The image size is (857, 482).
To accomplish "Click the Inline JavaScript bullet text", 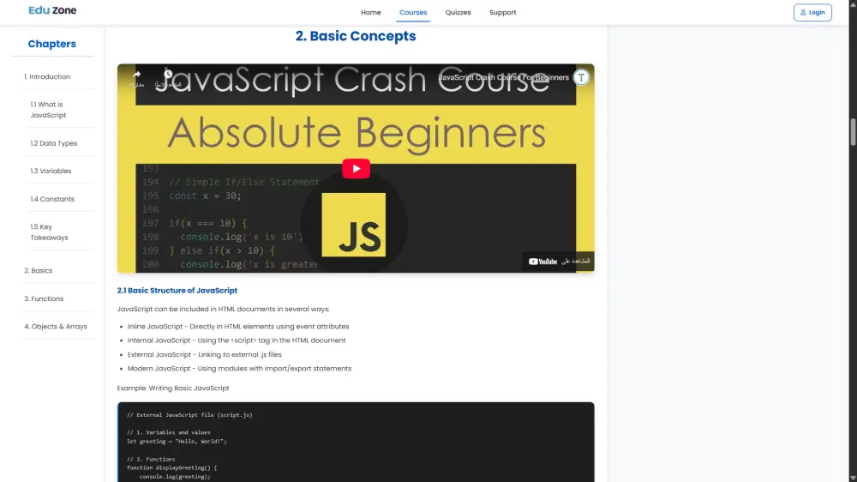I will tap(237, 326).
